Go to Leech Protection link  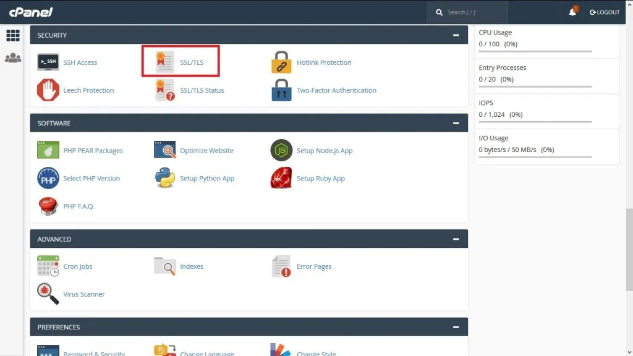coord(88,90)
